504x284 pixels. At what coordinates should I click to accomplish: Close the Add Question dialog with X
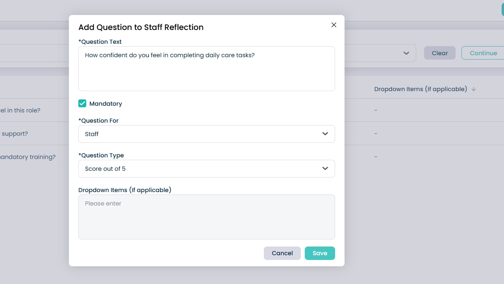334,25
